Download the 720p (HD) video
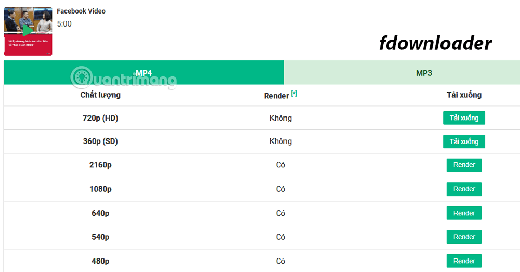 click(x=464, y=118)
